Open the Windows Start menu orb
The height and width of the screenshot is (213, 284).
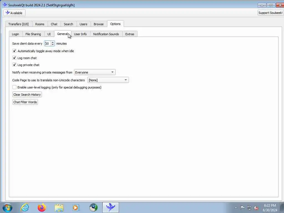tap(7, 207)
